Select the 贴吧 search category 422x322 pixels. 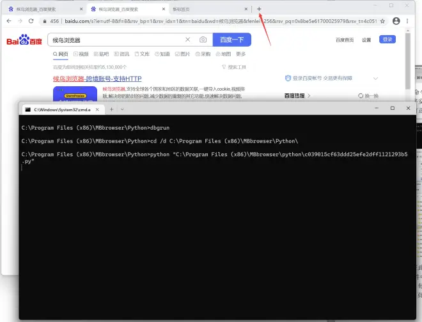click(101, 54)
